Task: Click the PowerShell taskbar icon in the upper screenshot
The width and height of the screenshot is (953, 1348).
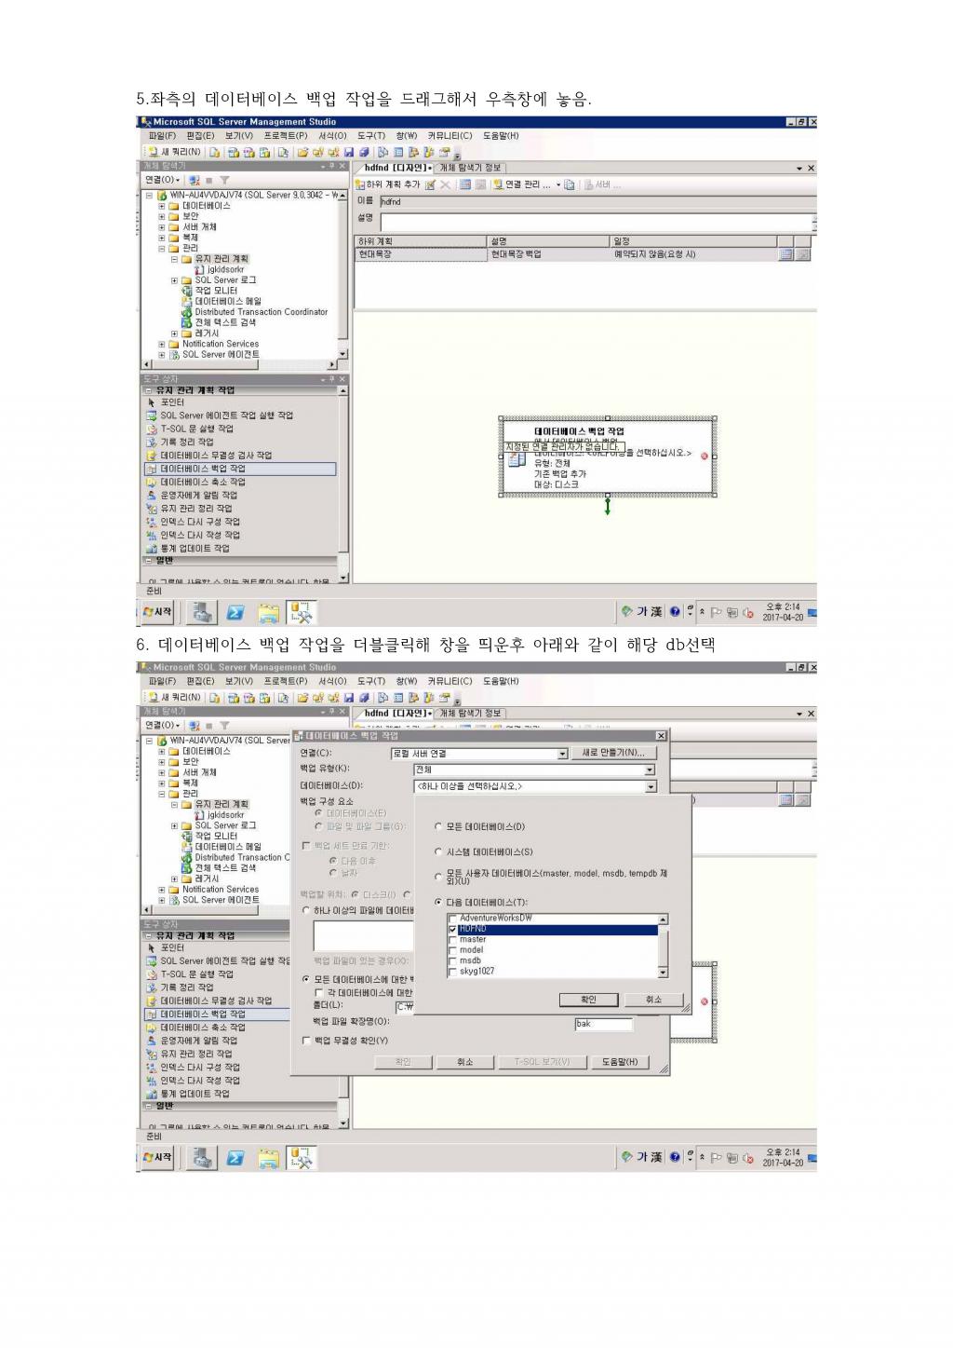Action: tap(235, 612)
